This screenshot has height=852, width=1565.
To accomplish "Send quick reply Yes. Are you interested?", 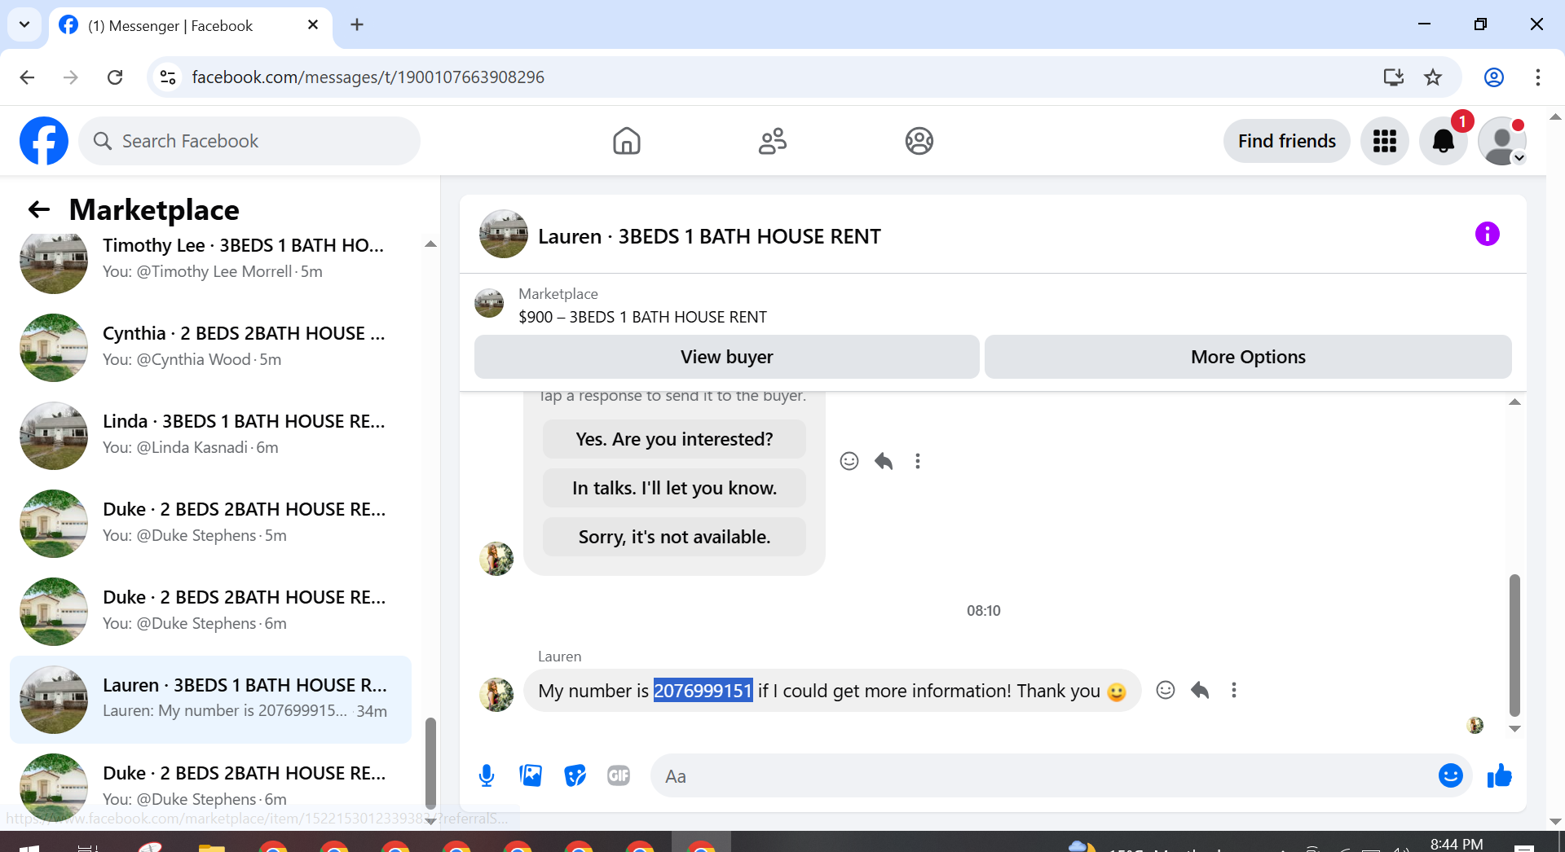I will click(674, 439).
